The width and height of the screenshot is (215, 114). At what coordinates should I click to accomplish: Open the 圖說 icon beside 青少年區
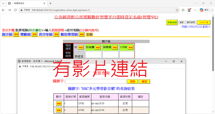56,34
